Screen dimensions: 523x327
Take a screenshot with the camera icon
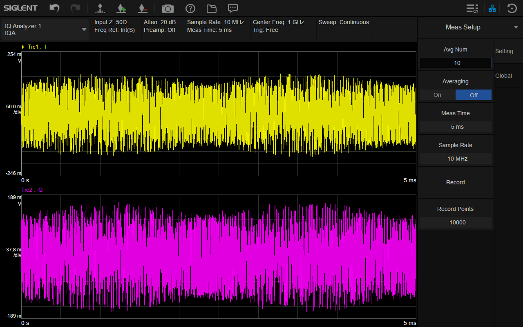(x=168, y=8)
